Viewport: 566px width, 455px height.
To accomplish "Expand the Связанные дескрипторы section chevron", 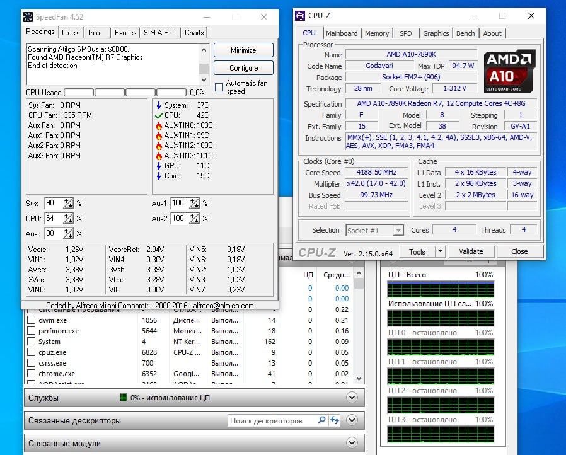I will pyautogui.click(x=352, y=420).
